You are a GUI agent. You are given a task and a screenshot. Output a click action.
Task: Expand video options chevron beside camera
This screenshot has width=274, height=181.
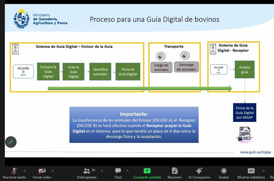53,171
